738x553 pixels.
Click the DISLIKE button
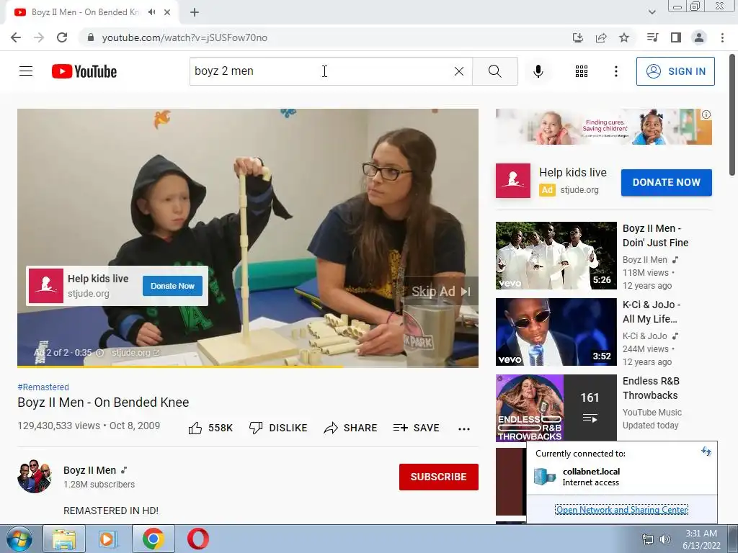tap(278, 428)
